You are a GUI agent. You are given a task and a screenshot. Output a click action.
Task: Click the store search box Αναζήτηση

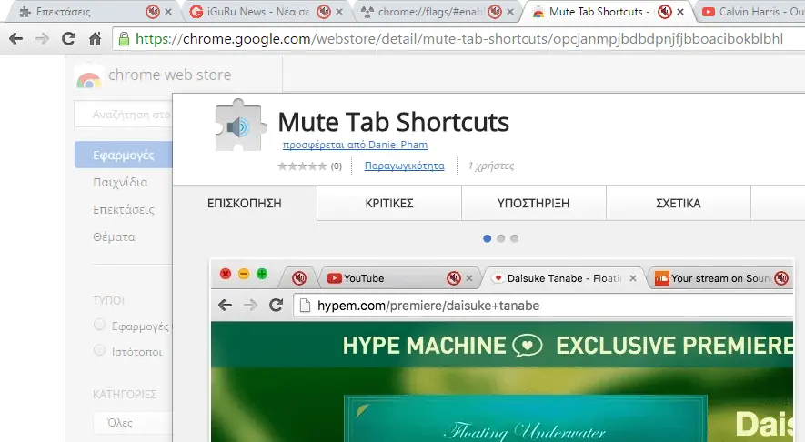tap(124, 114)
